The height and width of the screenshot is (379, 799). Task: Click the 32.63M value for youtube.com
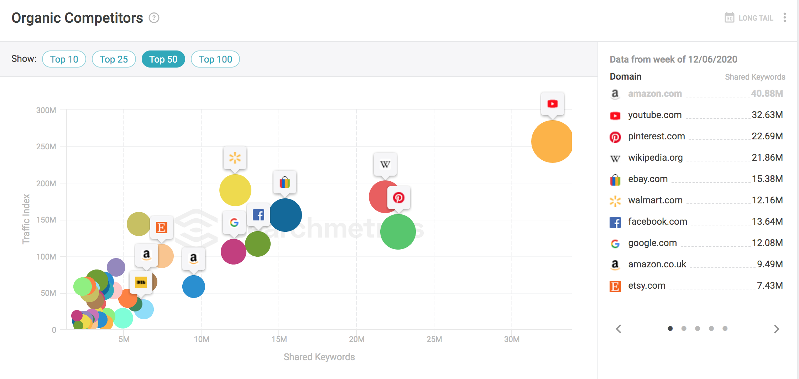click(x=767, y=115)
